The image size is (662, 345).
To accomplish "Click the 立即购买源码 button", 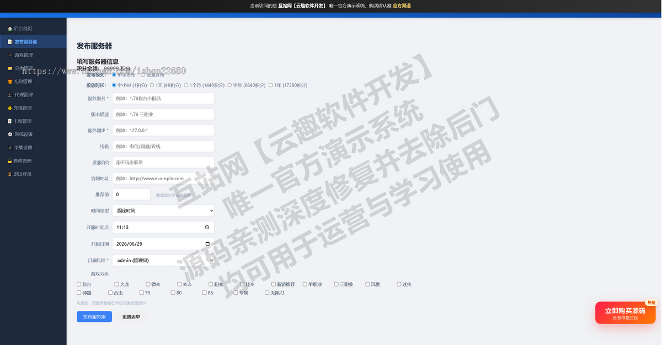I will pos(625,313).
